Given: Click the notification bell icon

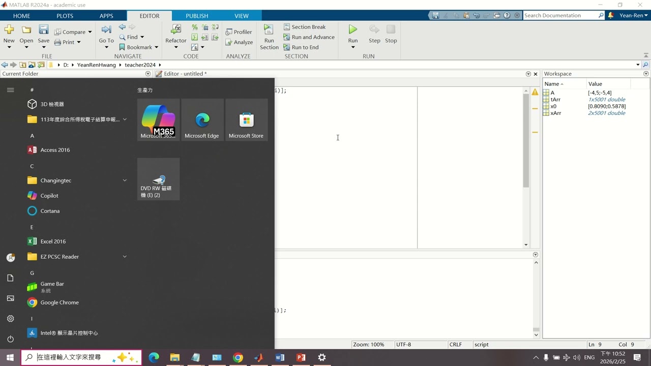Looking at the screenshot, I should 611,15.
